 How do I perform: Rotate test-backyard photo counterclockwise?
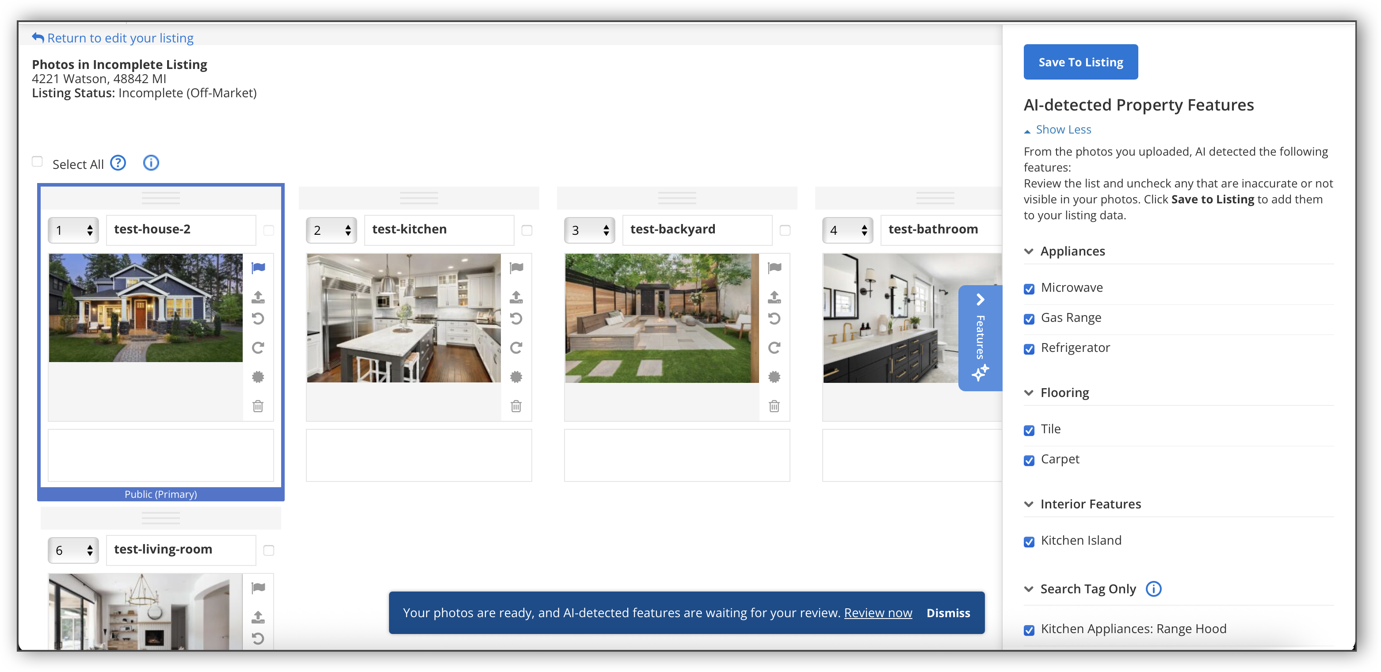click(774, 319)
